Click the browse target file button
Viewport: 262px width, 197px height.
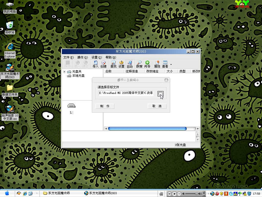pos(161,94)
